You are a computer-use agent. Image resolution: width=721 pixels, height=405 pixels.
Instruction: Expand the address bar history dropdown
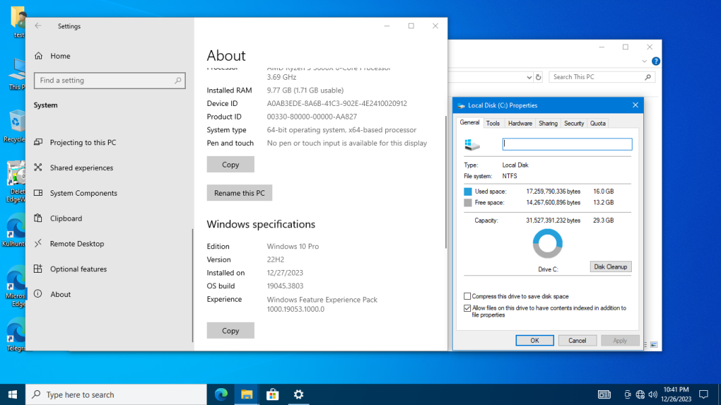pos(529,77)
